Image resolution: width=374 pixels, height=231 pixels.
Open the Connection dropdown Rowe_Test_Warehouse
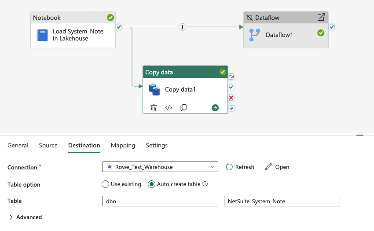pos(160,167)
